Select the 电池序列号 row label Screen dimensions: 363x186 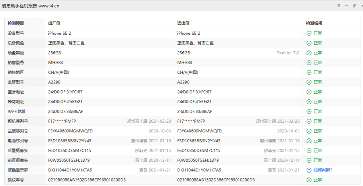coord(18,141)
